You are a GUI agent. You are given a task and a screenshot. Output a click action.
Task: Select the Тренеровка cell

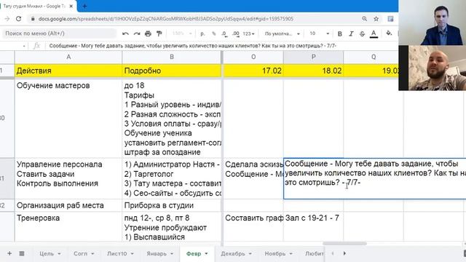(x=68, y=226)
